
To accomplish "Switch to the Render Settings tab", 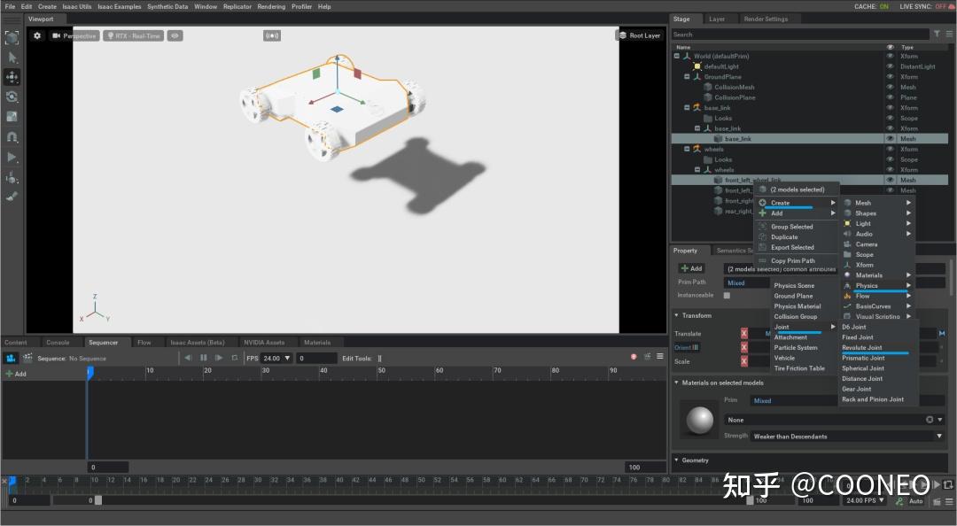I will 766,19.
